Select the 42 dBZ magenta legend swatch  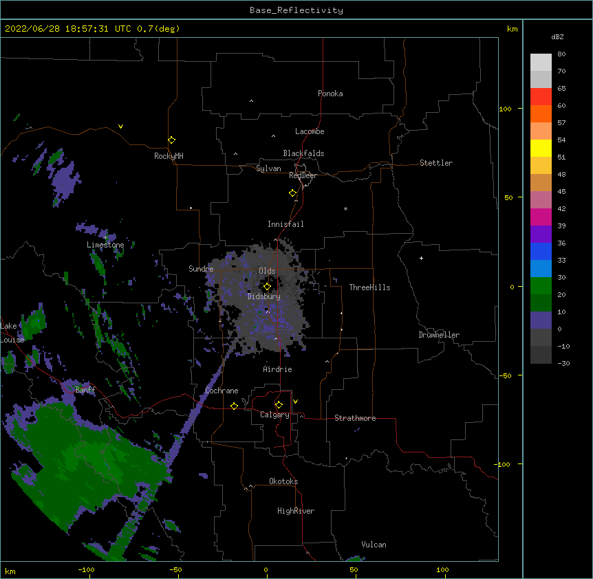point(541,217)
